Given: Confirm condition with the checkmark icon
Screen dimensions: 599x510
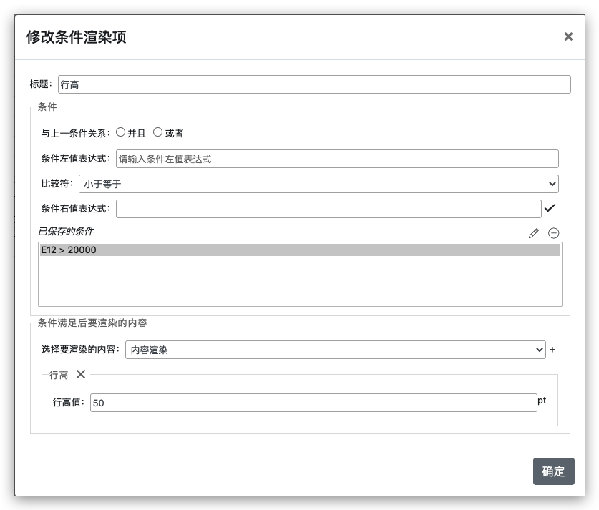Looking at the screenshot, I should 550,208.
